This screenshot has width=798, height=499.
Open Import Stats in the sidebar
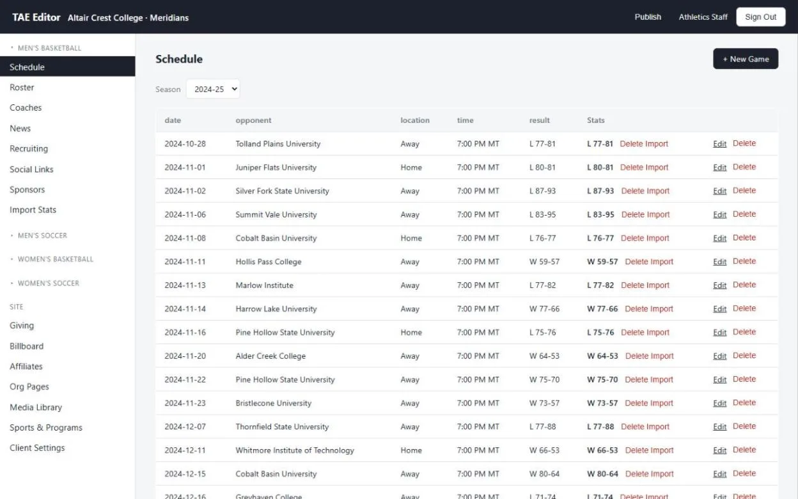[67, 210]
